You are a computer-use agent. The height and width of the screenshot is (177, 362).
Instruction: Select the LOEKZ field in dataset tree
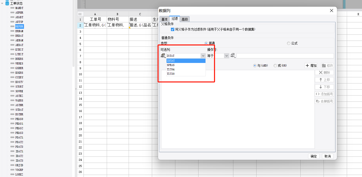19,174
